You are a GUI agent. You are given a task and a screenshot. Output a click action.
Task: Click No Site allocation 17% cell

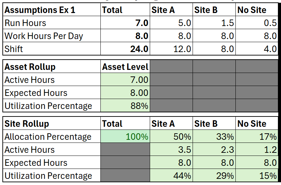[257, 136]
